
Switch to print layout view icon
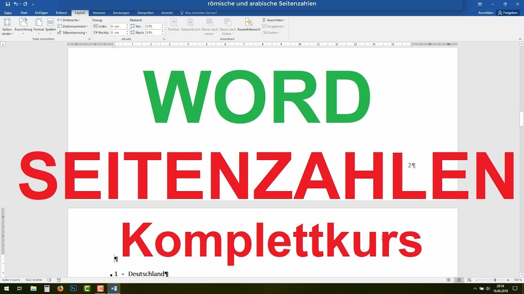459,280
